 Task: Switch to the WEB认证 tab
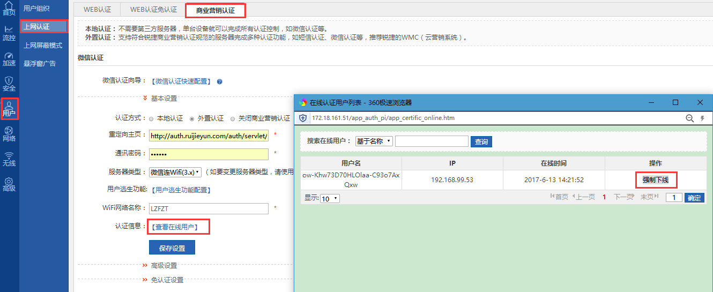coord(97,10)
